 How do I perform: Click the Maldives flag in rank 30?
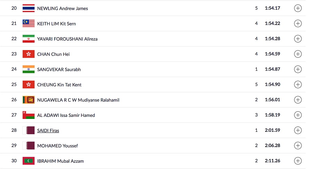coord(29,161)
